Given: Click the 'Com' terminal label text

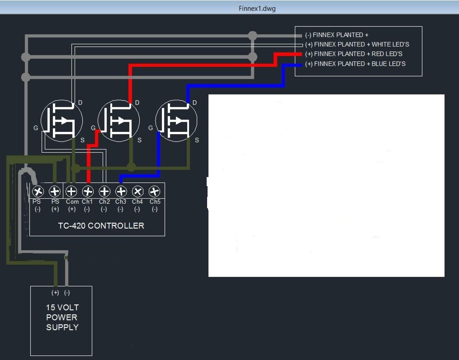Looking at the screenshot, I should (72, 202).
